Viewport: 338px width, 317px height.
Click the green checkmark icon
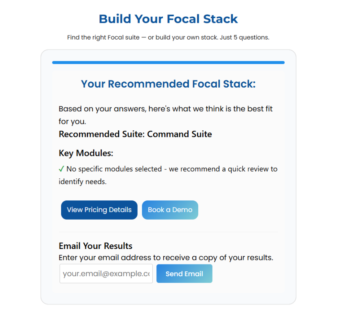pyautogui.click(x=61, y=169)
